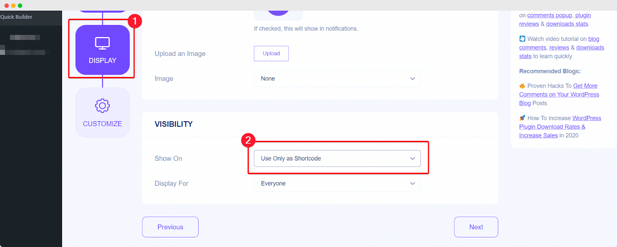Viewport: 617px width, 247px height.
Task: Click the rocket emoji near How To Increase
Action: pyautogui.click(x=522, y=118)
